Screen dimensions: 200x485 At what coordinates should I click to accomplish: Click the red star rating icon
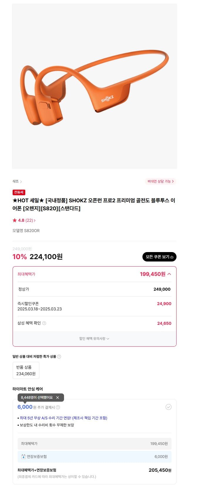[15, 220]
